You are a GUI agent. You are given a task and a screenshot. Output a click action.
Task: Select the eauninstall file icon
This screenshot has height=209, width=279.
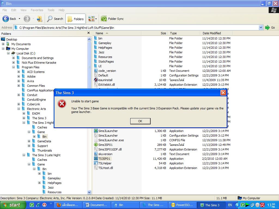[x=96, y=80]
